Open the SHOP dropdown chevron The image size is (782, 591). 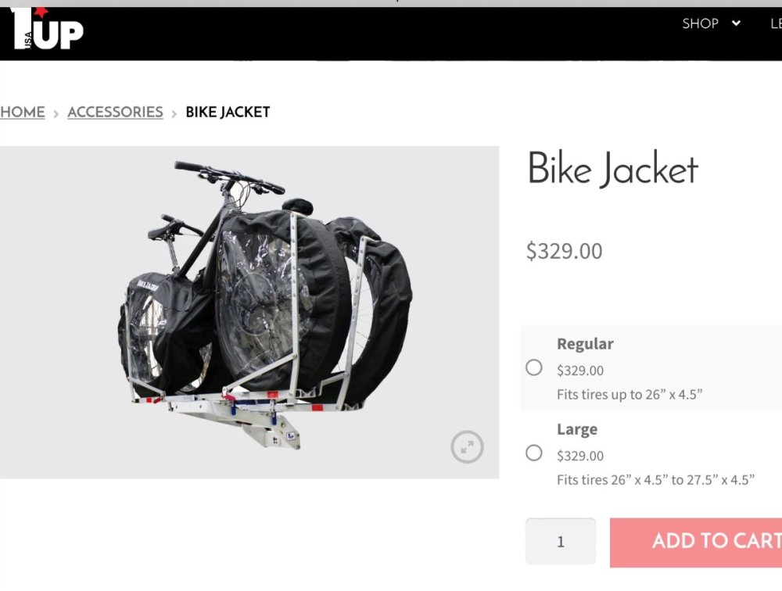(x=736, y=23)
